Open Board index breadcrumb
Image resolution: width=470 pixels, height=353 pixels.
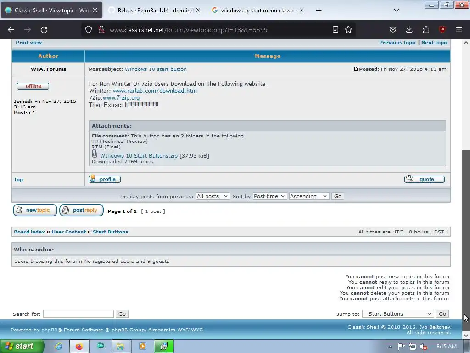pyautogui.click(x=29, y=232)
